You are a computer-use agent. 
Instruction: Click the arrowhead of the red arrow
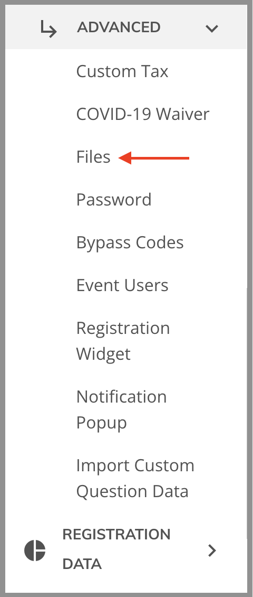pyautogui.click(x=124, y=157)
